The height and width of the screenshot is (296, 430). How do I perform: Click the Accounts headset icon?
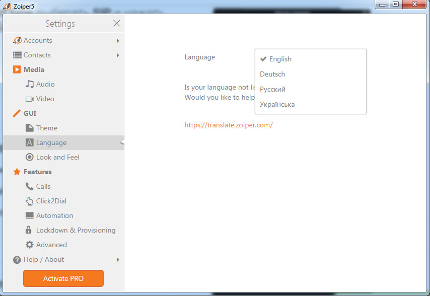[17, 41]
